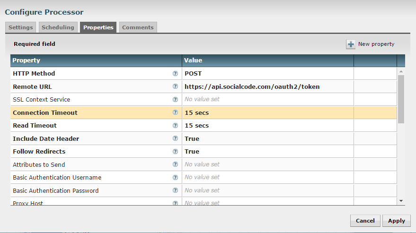This screenshot has width=416, height=233.
Task: Show help for Read Timeout property
Action: [x=175, y=126]
